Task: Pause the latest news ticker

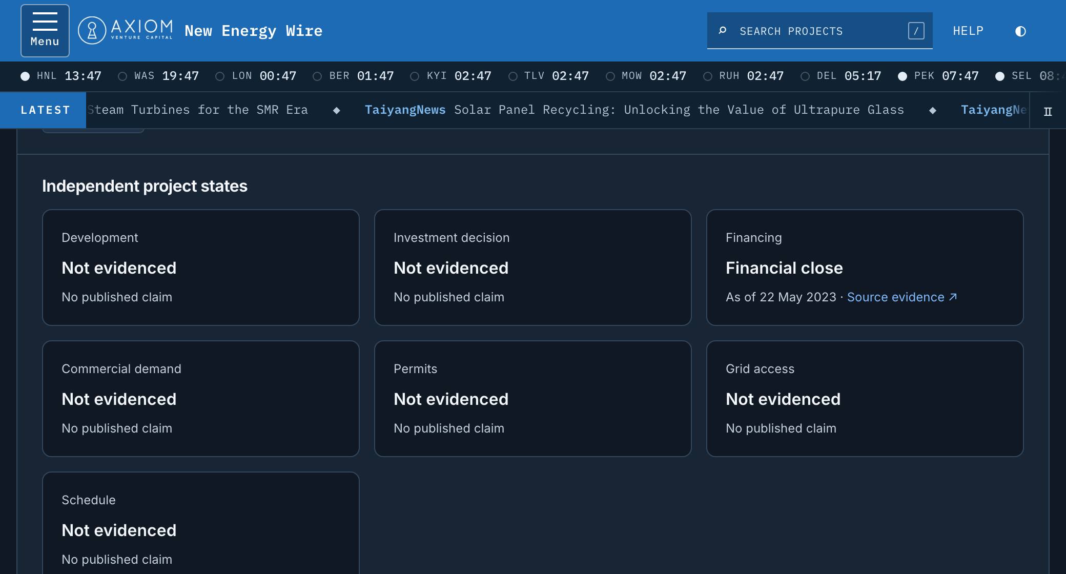Action: [1048, 111]
